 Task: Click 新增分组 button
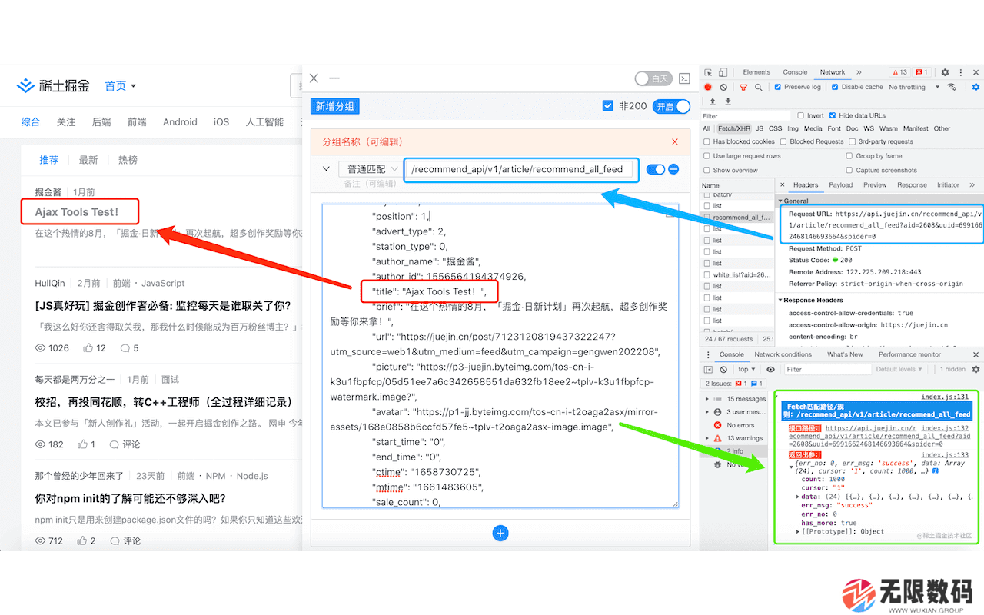click(335, 106)
